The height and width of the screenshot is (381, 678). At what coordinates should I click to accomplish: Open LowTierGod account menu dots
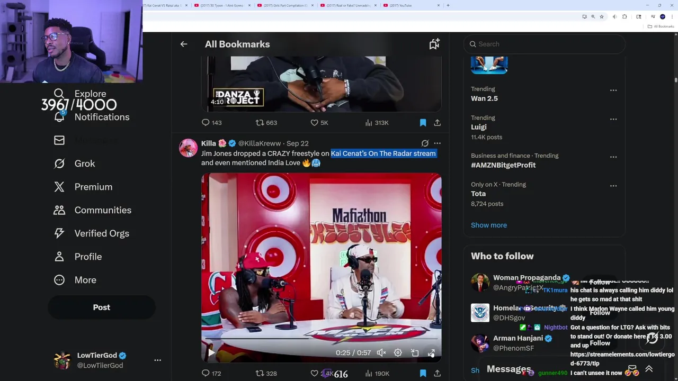[x=157, y=360]
